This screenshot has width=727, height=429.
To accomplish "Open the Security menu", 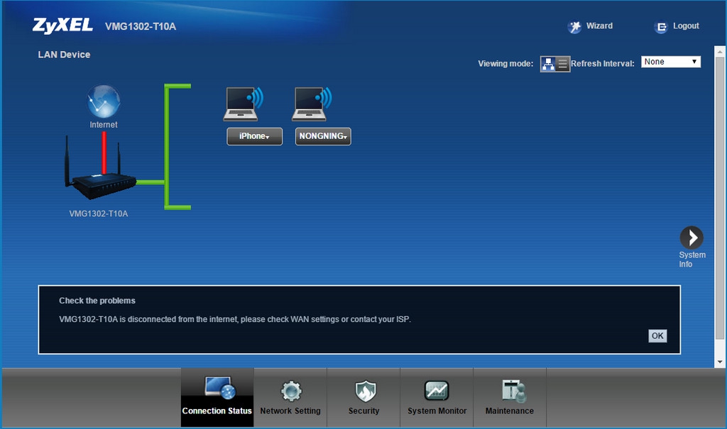I will tap(364, 398).
